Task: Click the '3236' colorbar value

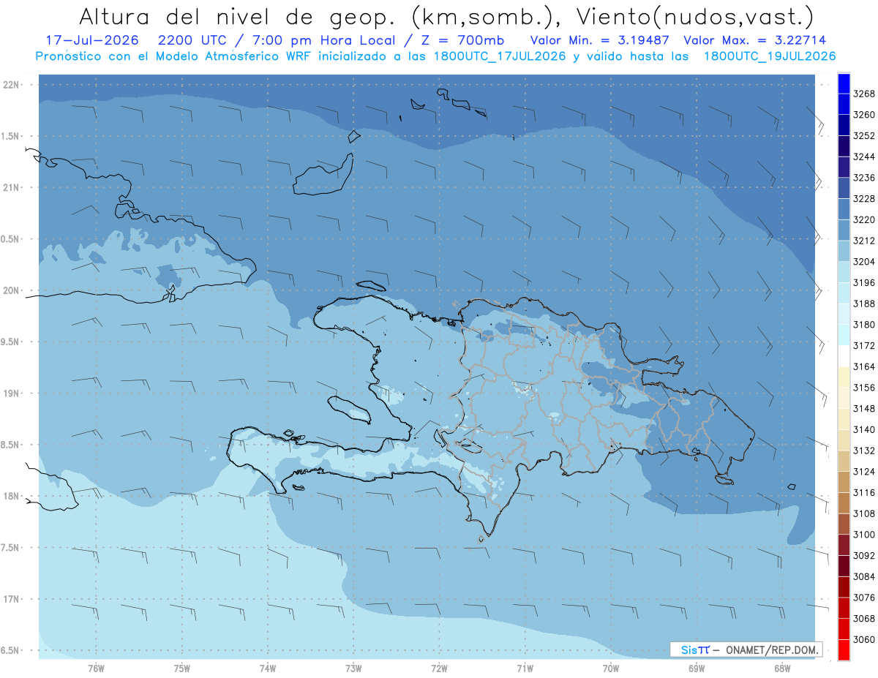Action: 864,178
